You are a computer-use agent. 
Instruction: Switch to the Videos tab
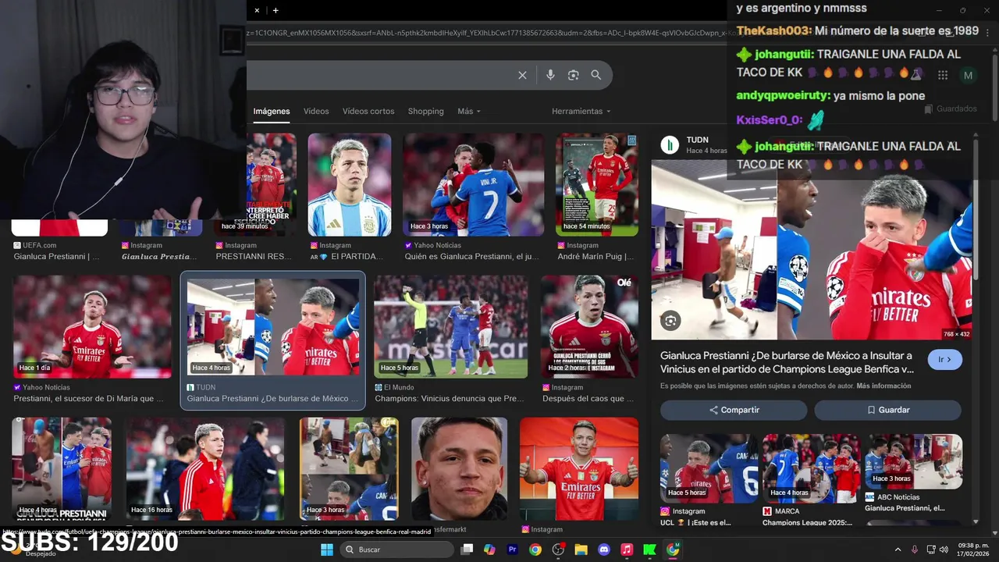click(x=316, y=111)
